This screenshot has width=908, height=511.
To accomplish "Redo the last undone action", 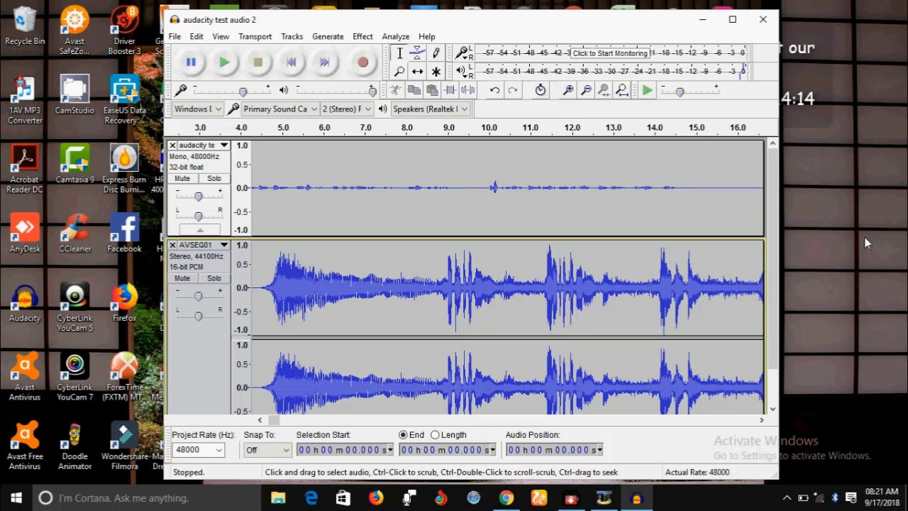I will pos(512,90).
